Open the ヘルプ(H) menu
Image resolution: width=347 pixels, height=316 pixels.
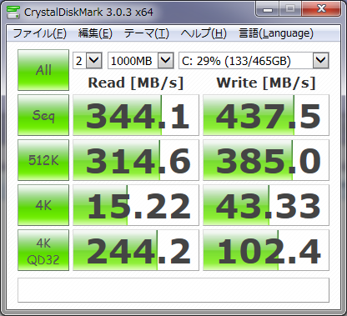point(204,33)
